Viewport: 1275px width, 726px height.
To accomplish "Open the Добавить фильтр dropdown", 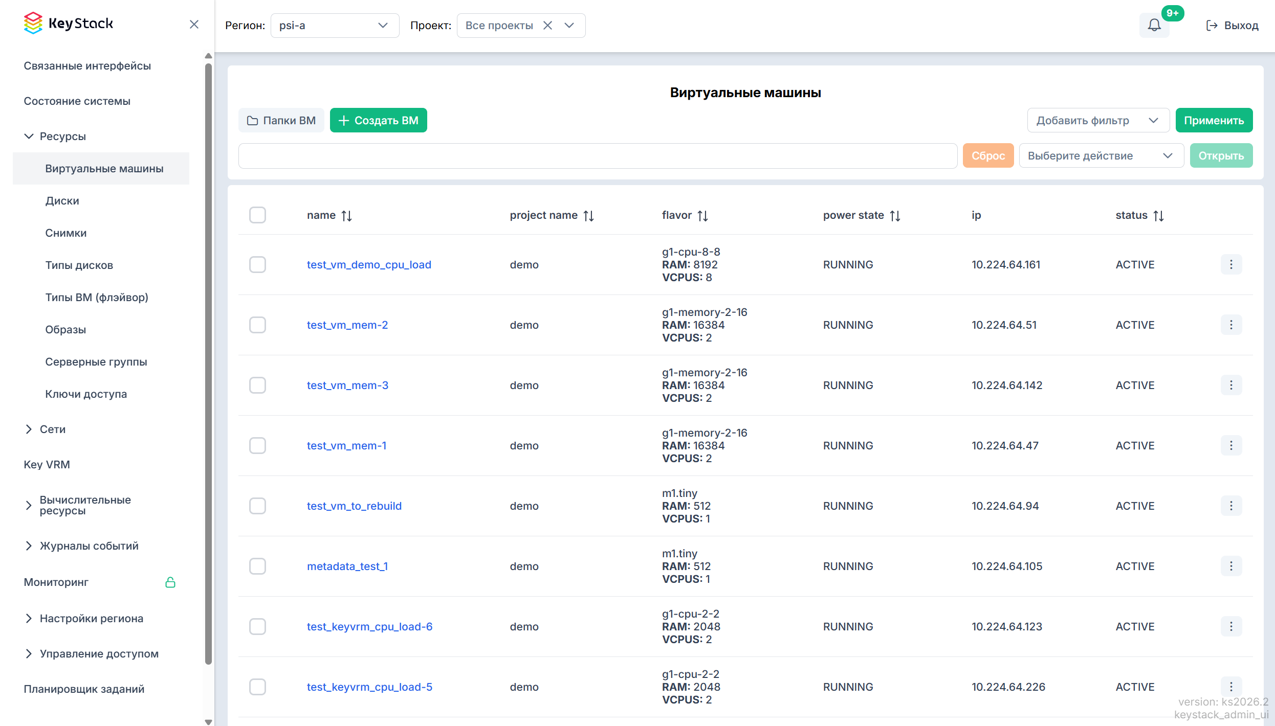I will (1098, 120).
